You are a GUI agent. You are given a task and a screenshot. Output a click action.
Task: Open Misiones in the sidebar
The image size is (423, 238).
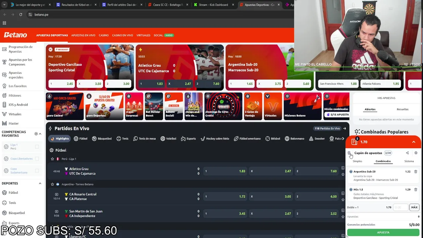click(15, 96)
